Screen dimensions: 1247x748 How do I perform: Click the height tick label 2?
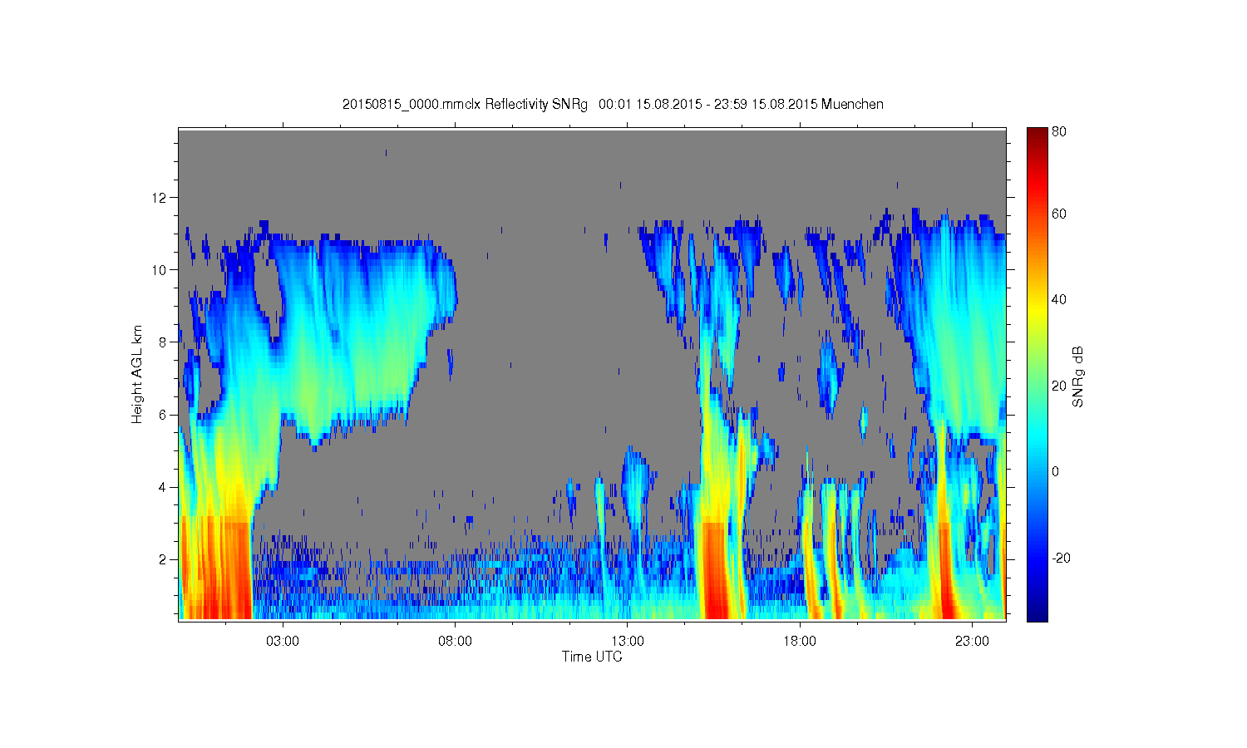[164, 559]
